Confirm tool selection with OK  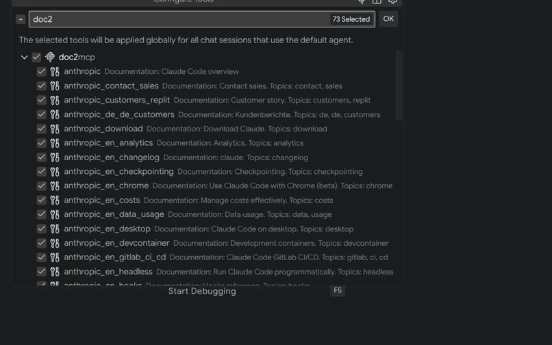(388, 19)
